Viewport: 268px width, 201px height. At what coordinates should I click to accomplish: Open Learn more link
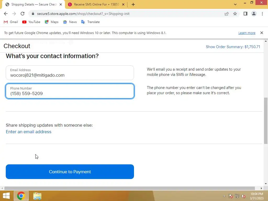(247, 33)
